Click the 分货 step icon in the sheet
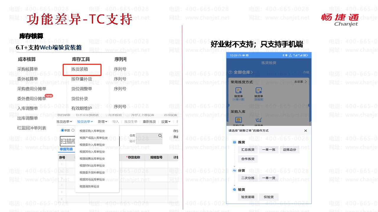Viewport: 378px width, 212px height. (x=234, y=170)
